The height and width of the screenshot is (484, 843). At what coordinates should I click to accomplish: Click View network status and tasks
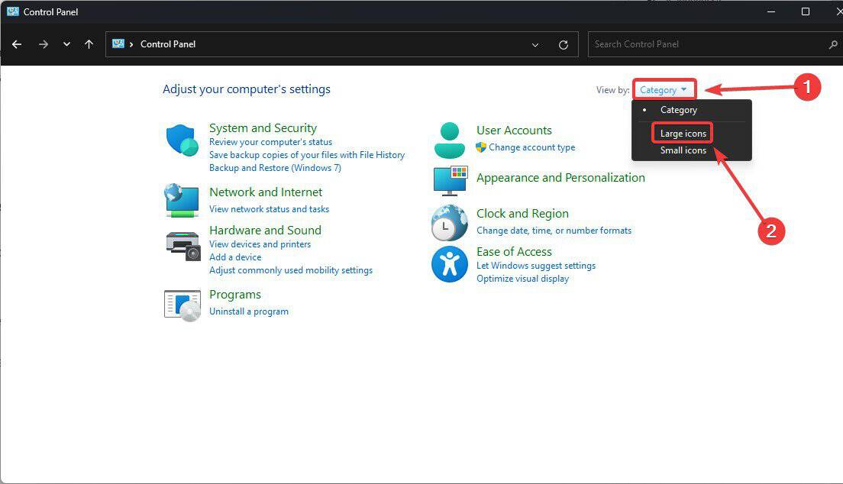pyautogui.click(x=269, y=209)
